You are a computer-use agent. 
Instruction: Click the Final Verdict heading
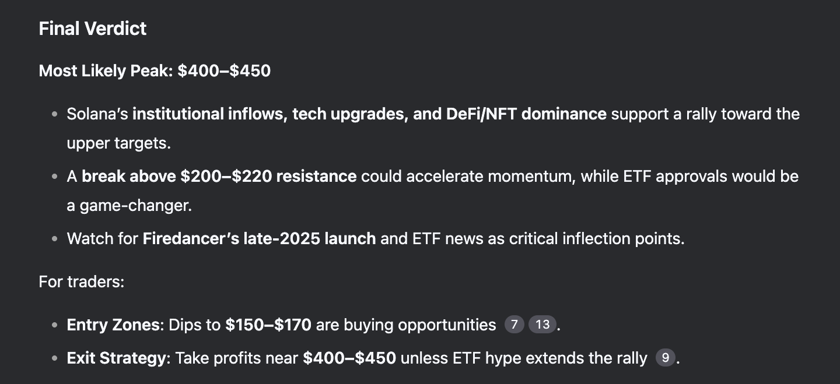tap(93, 29)
